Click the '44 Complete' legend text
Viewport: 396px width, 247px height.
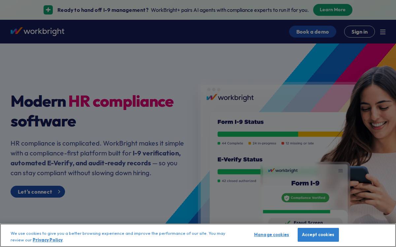(x=232, y=143)
